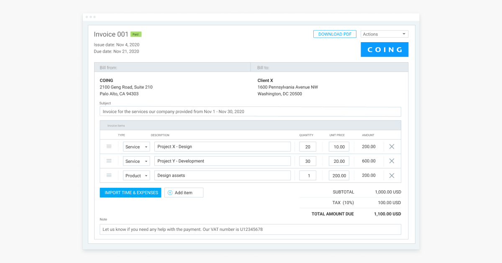Click the COING logo
502x263 pixels.
[384, 49]
